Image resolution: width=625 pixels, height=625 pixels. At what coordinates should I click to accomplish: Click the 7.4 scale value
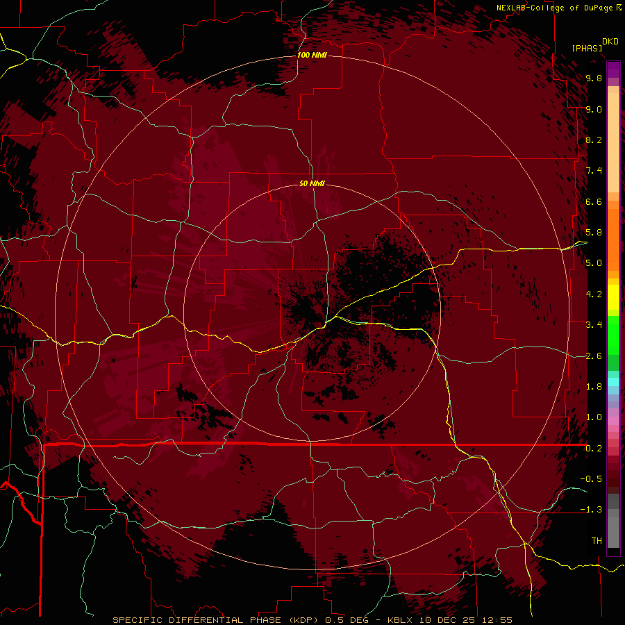594,171
